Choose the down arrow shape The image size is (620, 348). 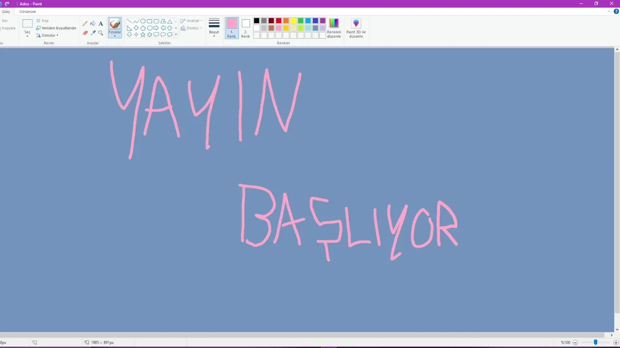[x=129, y=34]
